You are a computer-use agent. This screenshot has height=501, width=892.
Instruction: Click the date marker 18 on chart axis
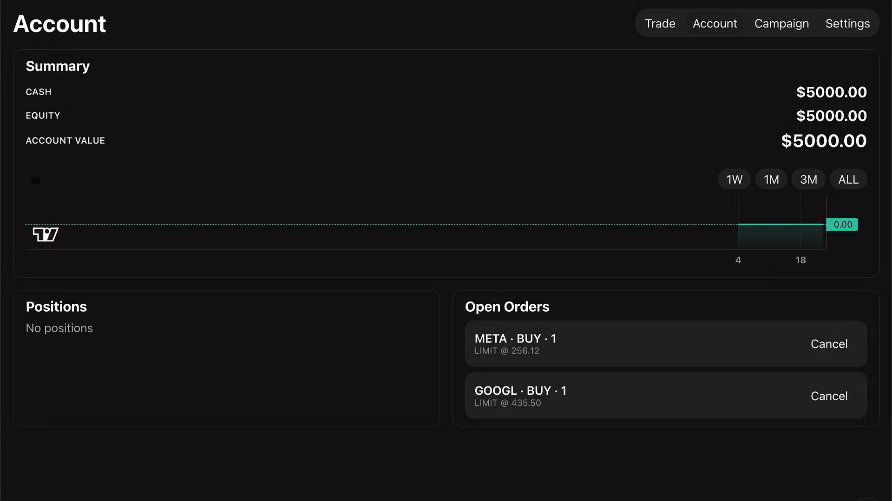800,260
